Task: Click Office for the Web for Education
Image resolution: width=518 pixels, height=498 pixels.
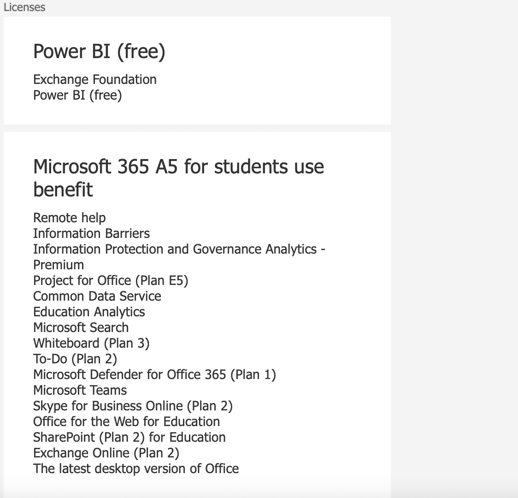Action: [127, 422]
